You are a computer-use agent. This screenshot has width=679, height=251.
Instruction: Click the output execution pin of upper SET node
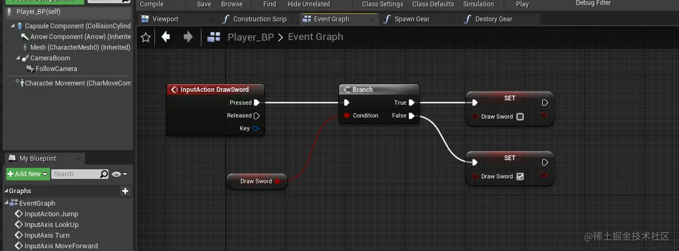tap(545, 103)
